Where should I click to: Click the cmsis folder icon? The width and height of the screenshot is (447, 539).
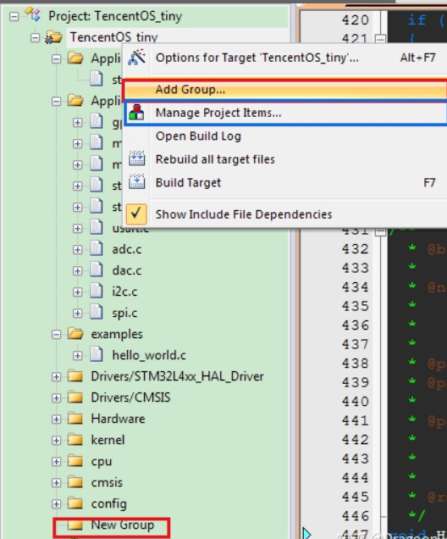[x=75, y=482]
